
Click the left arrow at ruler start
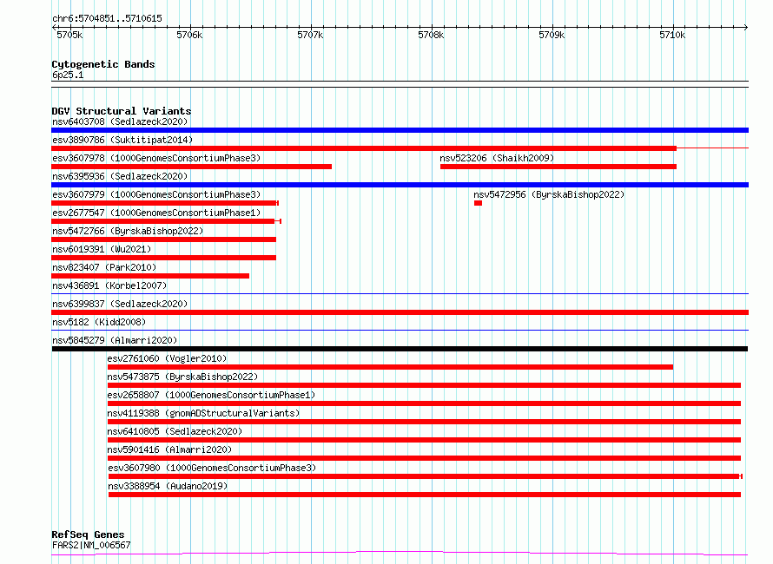pos(54,27)
